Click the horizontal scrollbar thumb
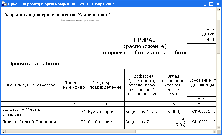The height and width of the screenshot is (135, 222). pyautogui.click(x=70, y=132)
